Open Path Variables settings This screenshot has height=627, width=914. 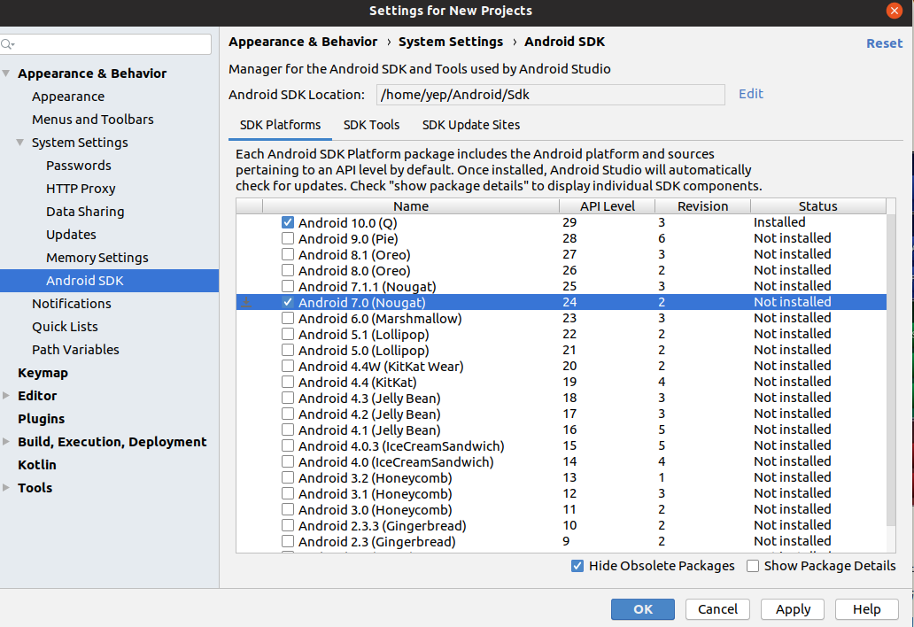pos(75,350)
